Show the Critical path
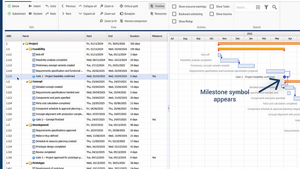Image resolution: width=300 pixels, height=169 pixels. 129,6
